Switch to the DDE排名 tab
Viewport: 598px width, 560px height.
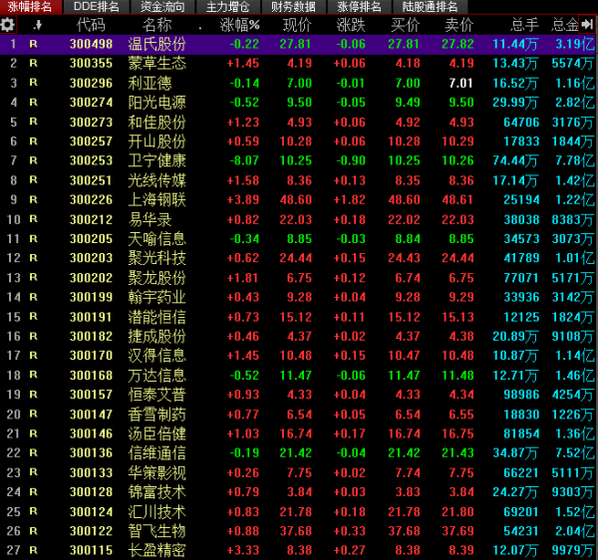tap(96, 7)
